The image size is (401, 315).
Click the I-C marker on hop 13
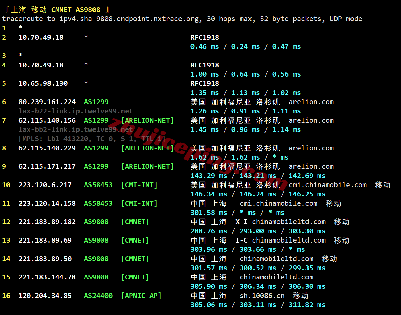click(x=242, y=240)
